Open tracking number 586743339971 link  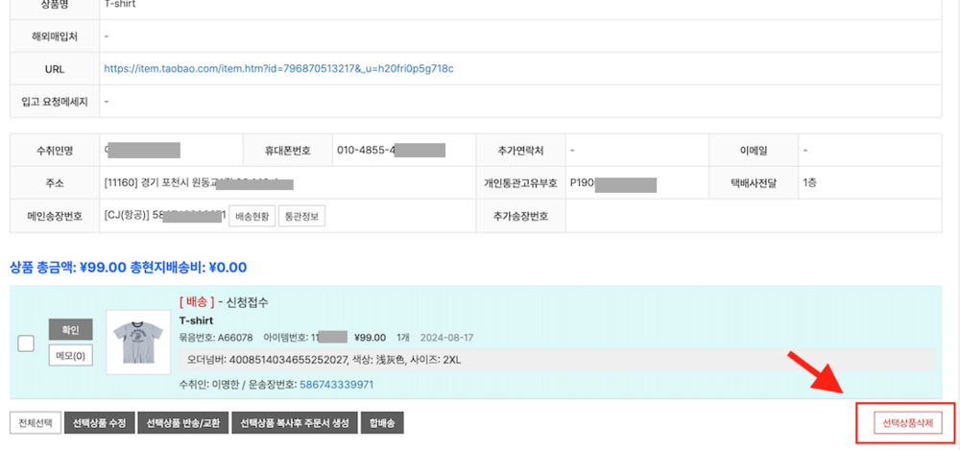pos(337,385)
